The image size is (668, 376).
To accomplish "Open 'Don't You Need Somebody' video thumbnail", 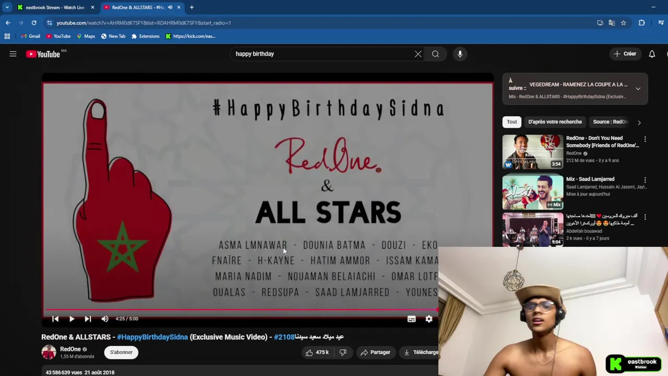I will point(533,151).
